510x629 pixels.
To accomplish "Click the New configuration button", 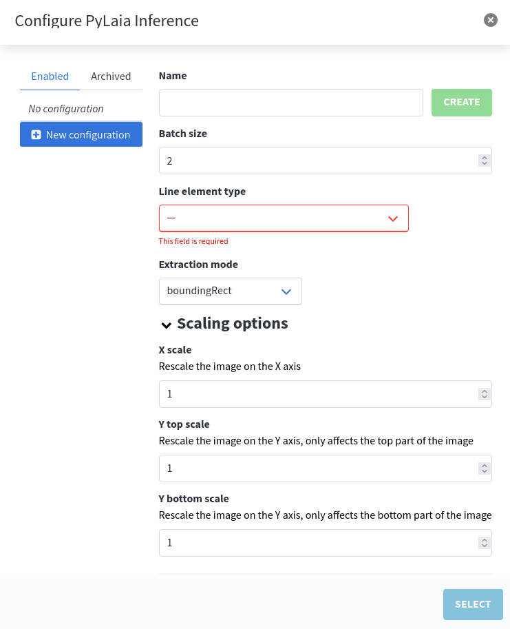I will [81, 134].
